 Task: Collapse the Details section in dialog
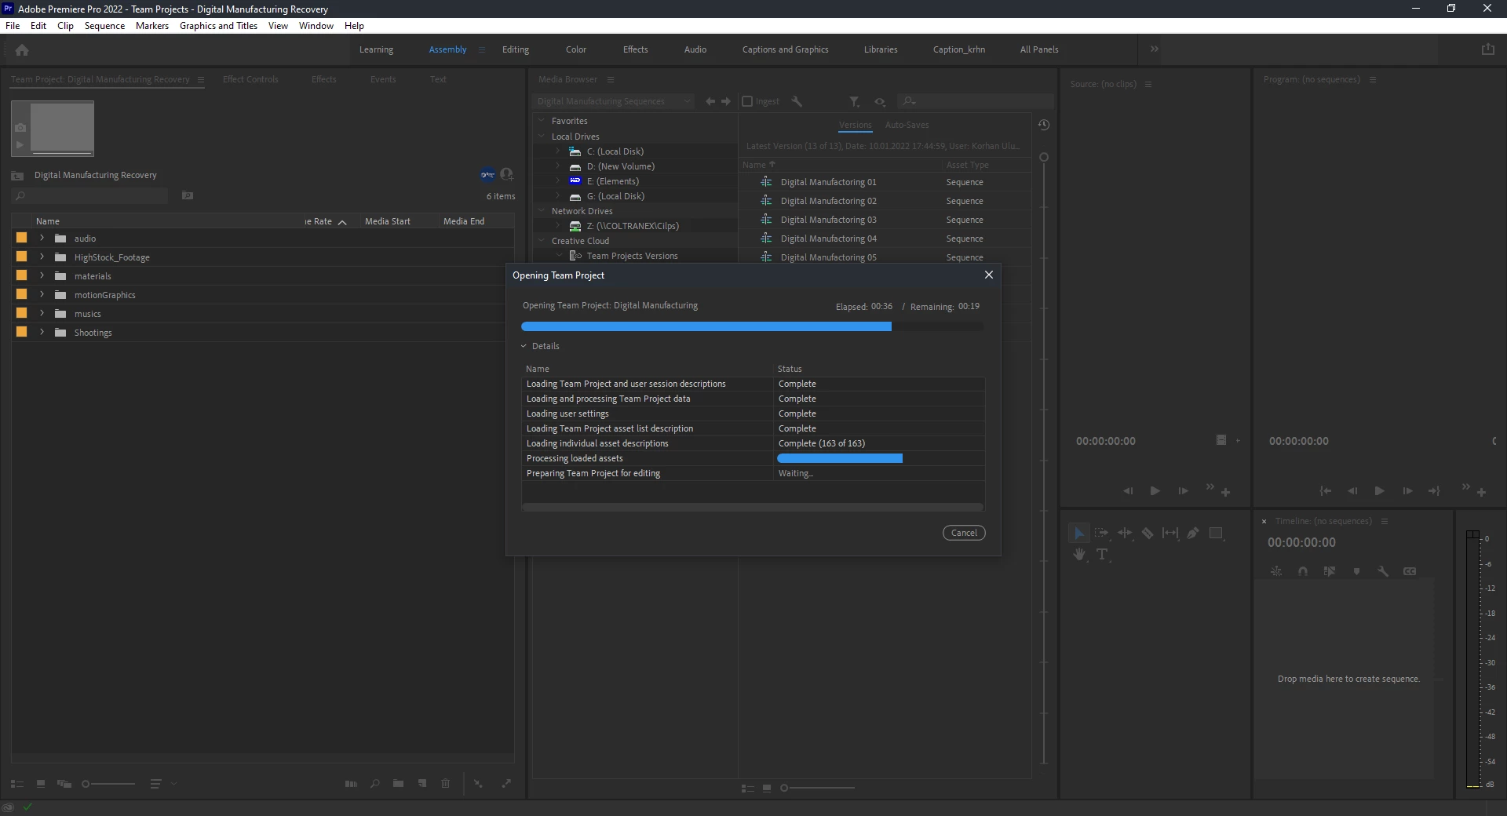pyautogui.click(x=524, y=346)
